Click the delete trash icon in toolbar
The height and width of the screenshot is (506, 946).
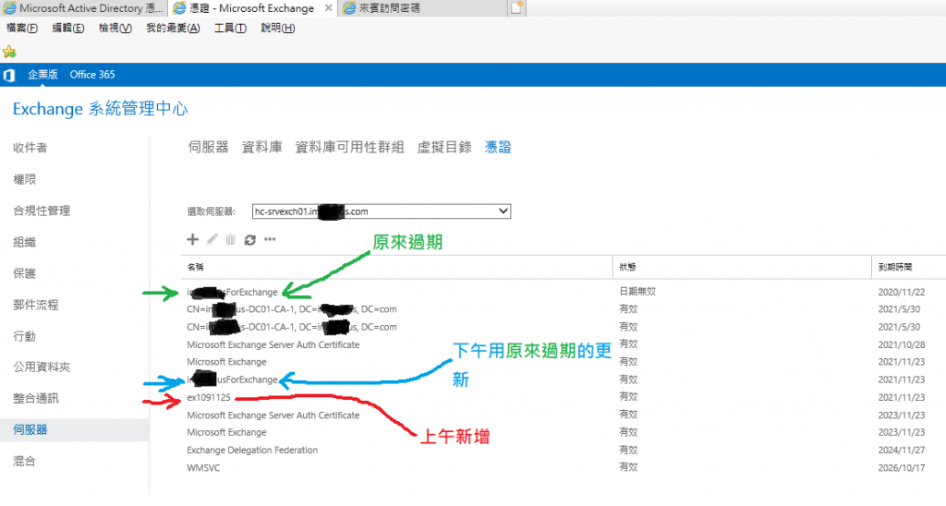pos(230,239)
